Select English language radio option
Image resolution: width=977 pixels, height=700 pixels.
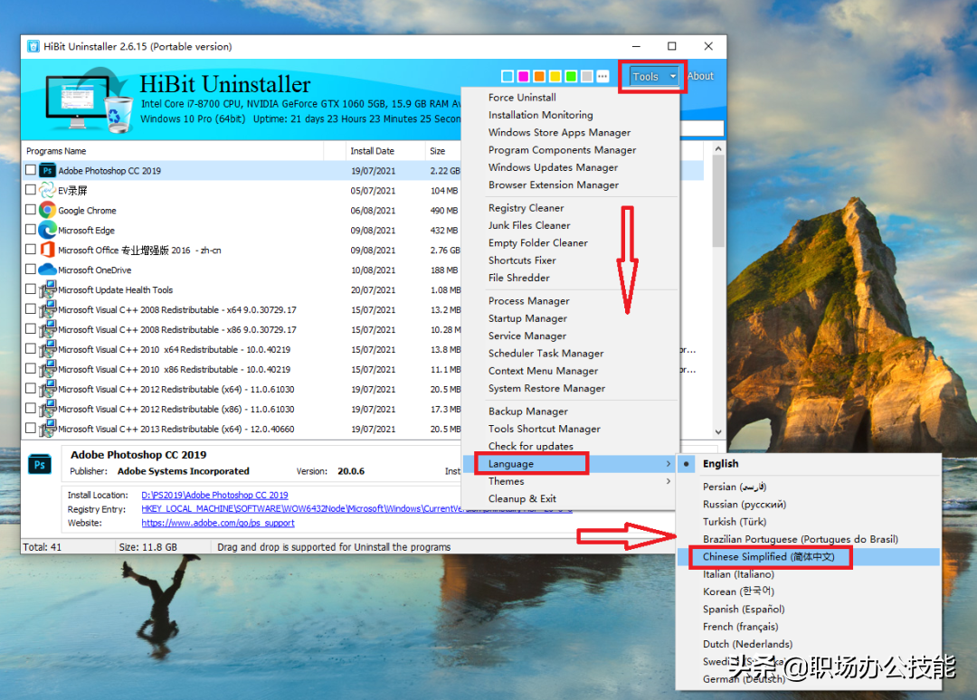click(x=809, y=464)
